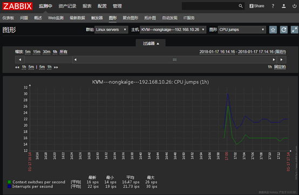Image resolution: width=299 pixels, height=195 pixels.
Task: Move forward 1h with right link
Action: [x=50, y=67]
